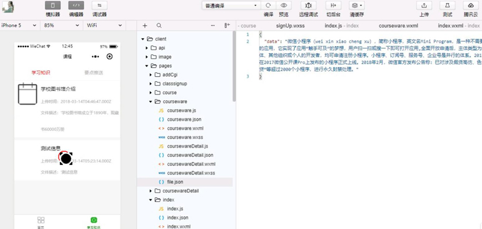
Task: Switch to the signUp.wxss tab
Action: pos(290,26)
